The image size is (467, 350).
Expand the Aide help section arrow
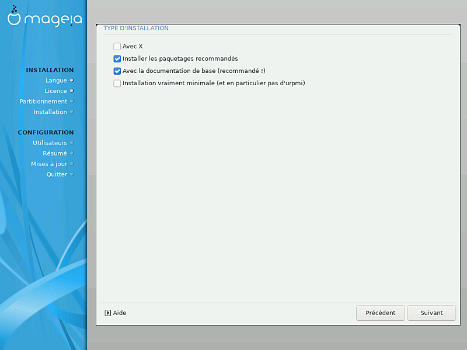coord(108,313)
